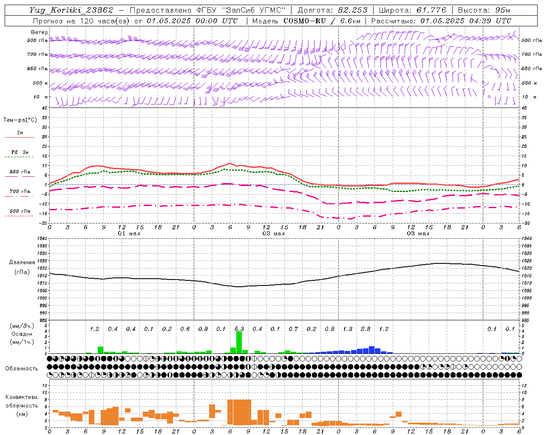544x435 pixels.
Task: Select the Давление pressure panel title
Action: (x=22, y=263)
